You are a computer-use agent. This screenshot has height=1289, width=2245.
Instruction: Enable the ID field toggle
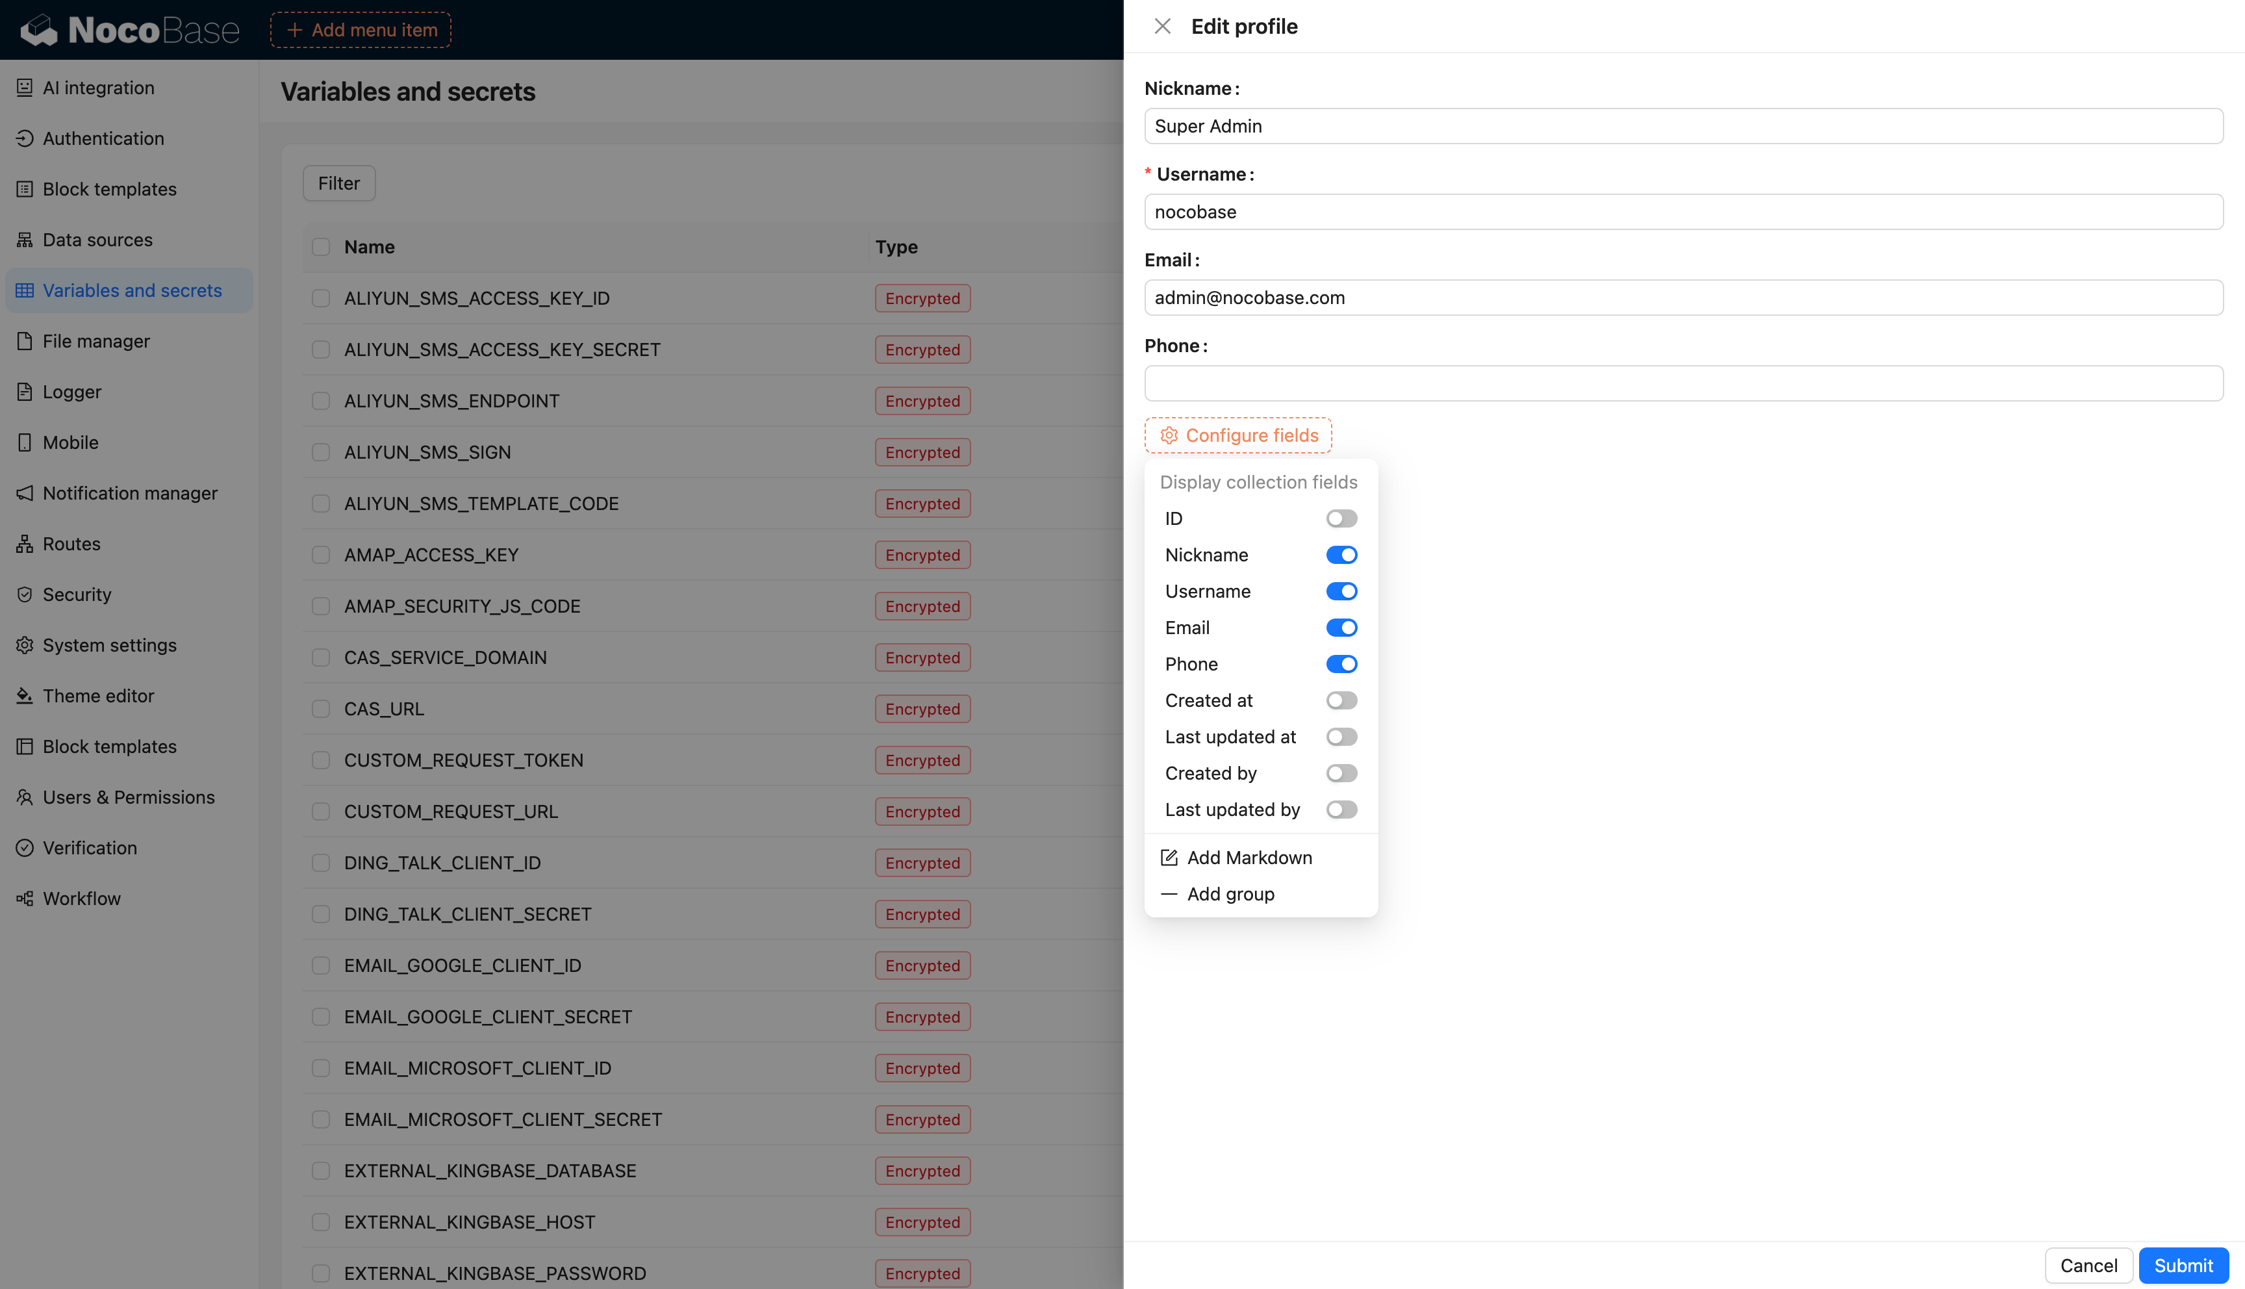click(1341, 519)
